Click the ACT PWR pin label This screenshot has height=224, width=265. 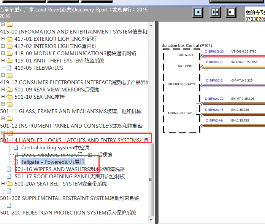185,66
